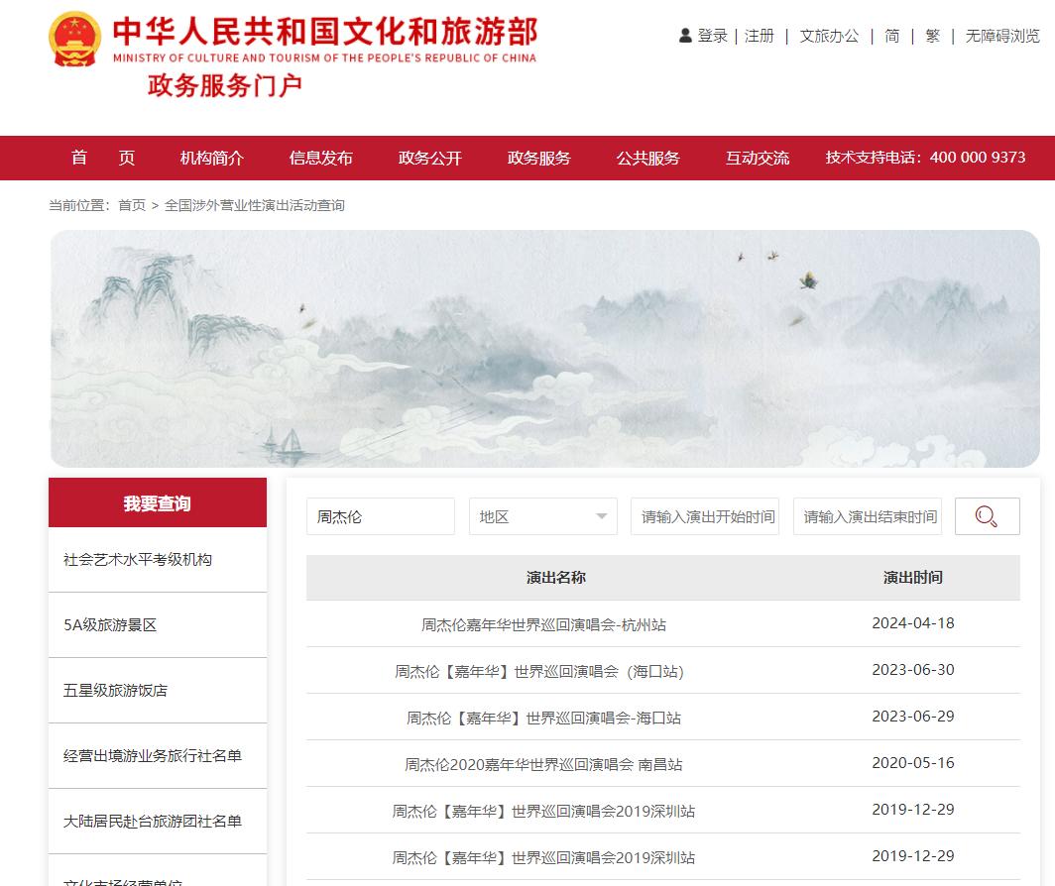Open the 信息发布 menu item

pyautogui.click(x=321, y=159)
